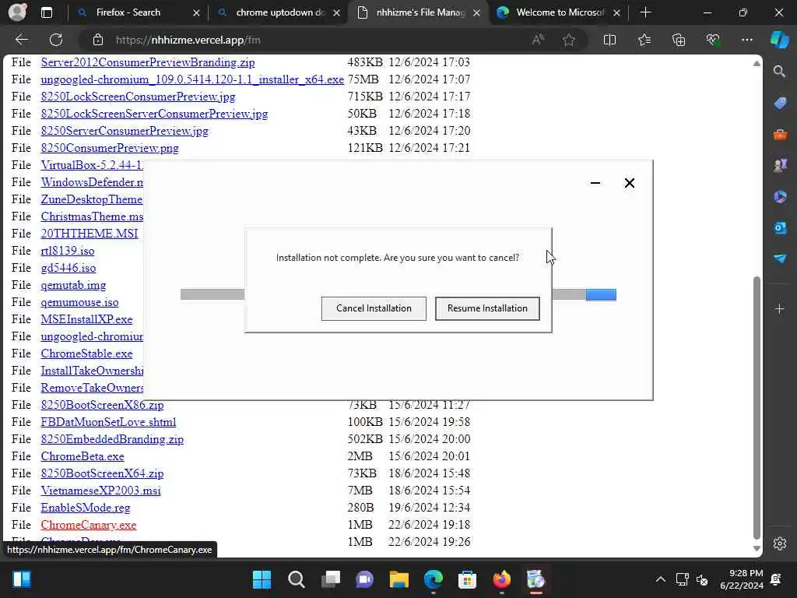Open Firefox from taskbar

[x=502, y=579]
